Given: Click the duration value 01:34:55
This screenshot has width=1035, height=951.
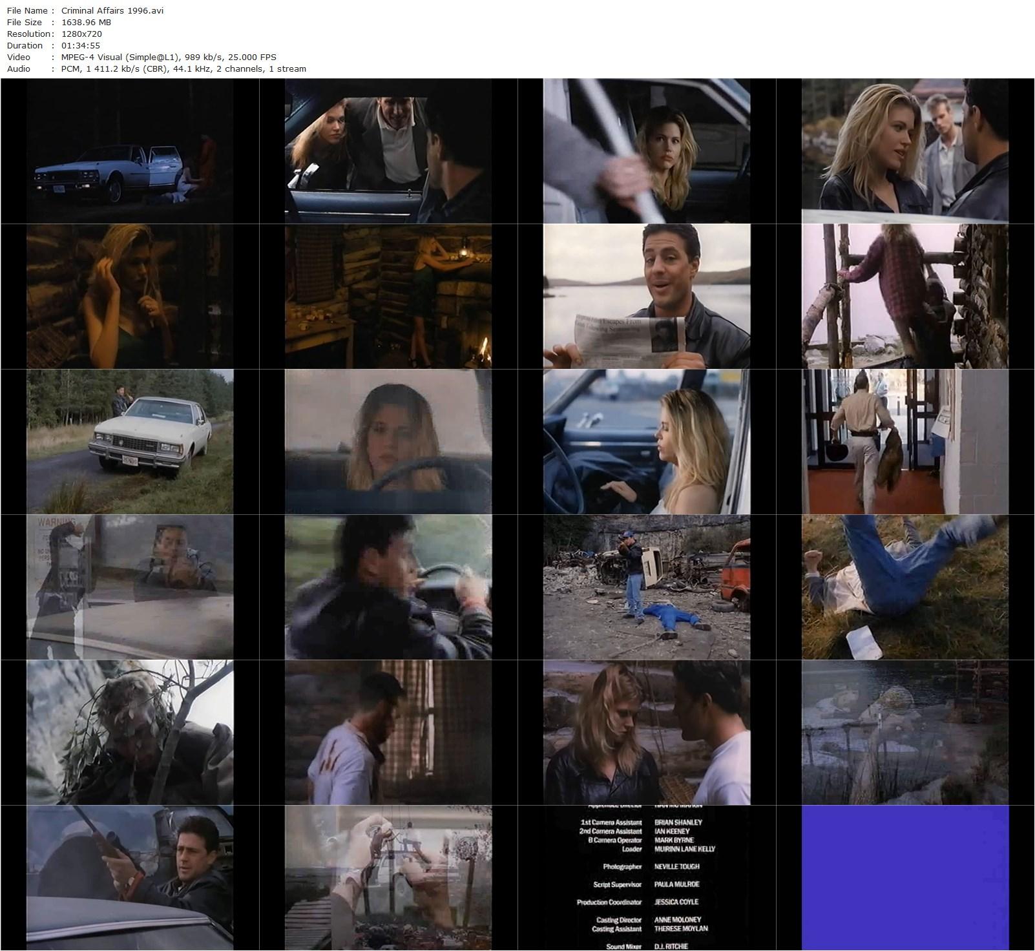Looking at the screenshot, I should 81,45.
